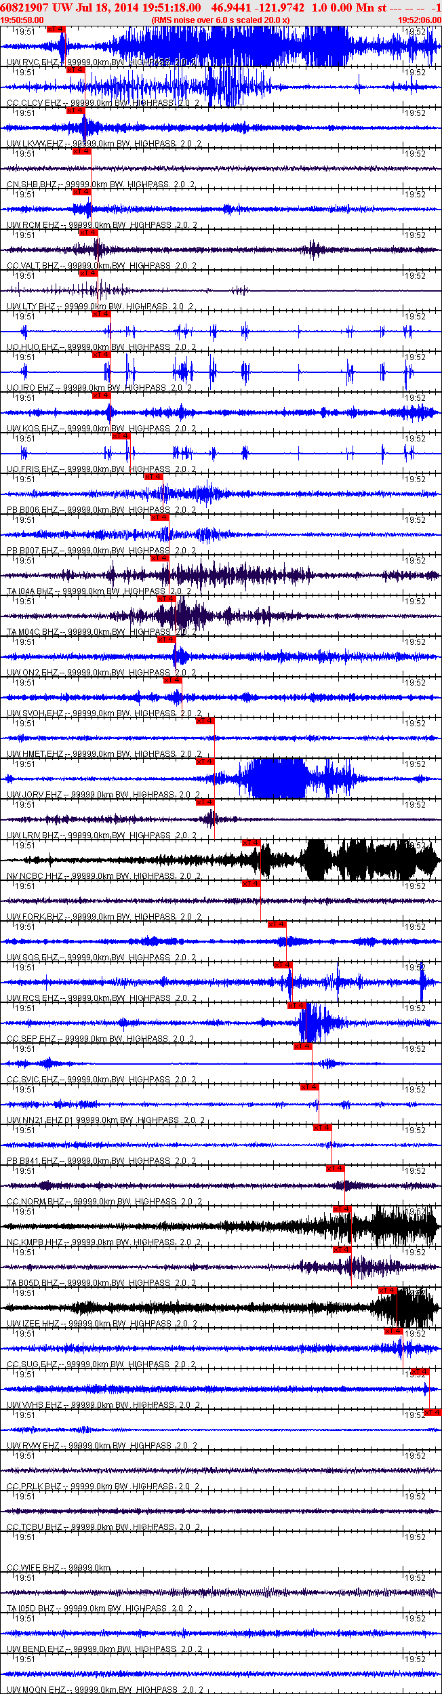Select the red pick flag on UW.LTY.BHZ trace
Image resolution: width=442 pixels, height=1694 pixels.
coord(89,273)
